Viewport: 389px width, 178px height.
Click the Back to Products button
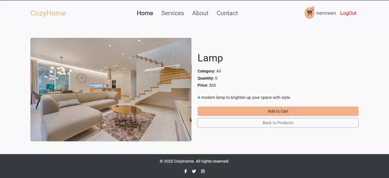(278, 123)
